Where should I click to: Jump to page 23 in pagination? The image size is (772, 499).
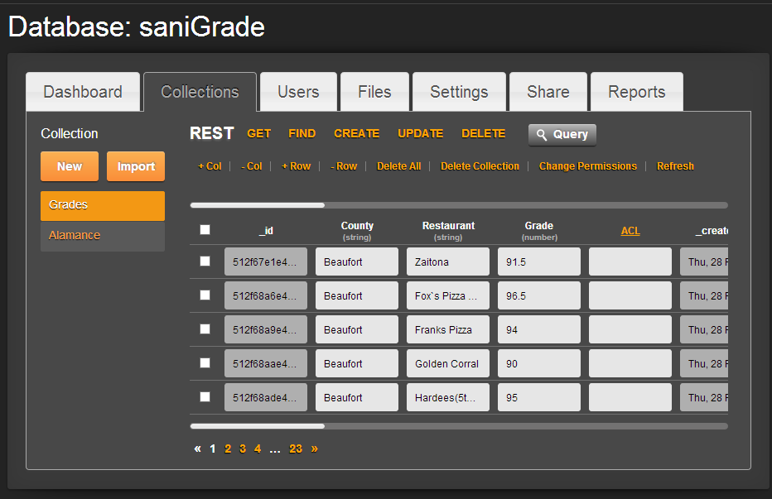coord(296,449)
